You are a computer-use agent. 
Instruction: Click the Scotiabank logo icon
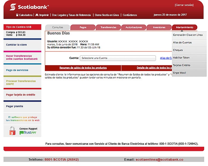(13, 7)
